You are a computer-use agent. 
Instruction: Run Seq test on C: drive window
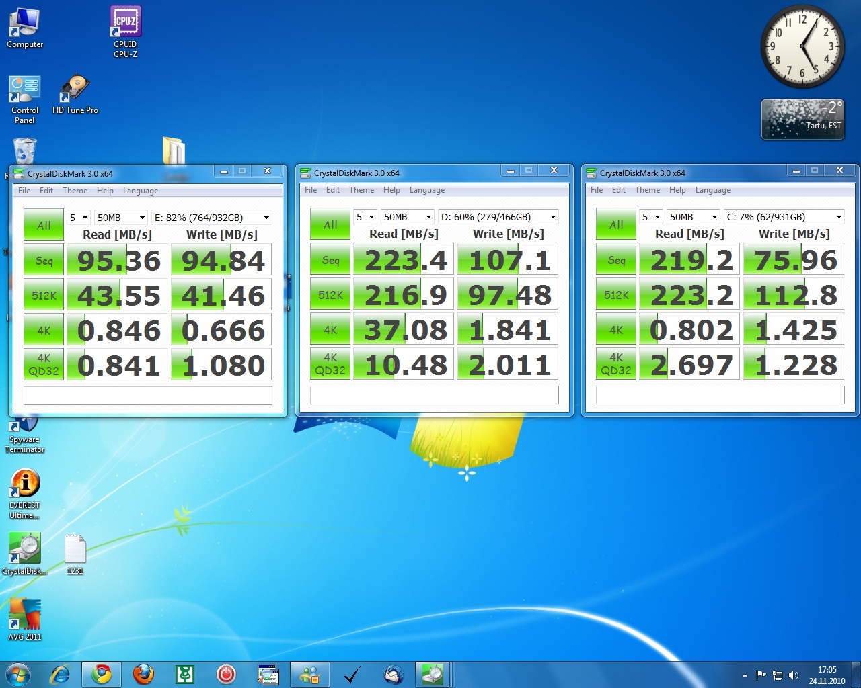click(616, 260)
